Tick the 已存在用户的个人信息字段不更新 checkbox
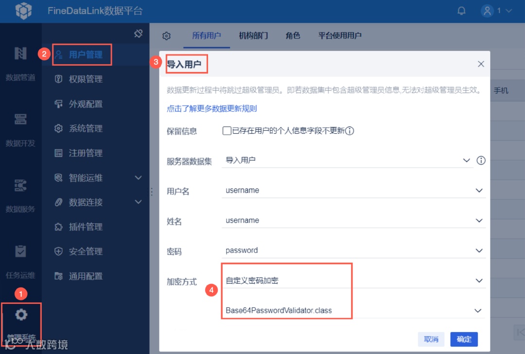 (x=227, y=131)
